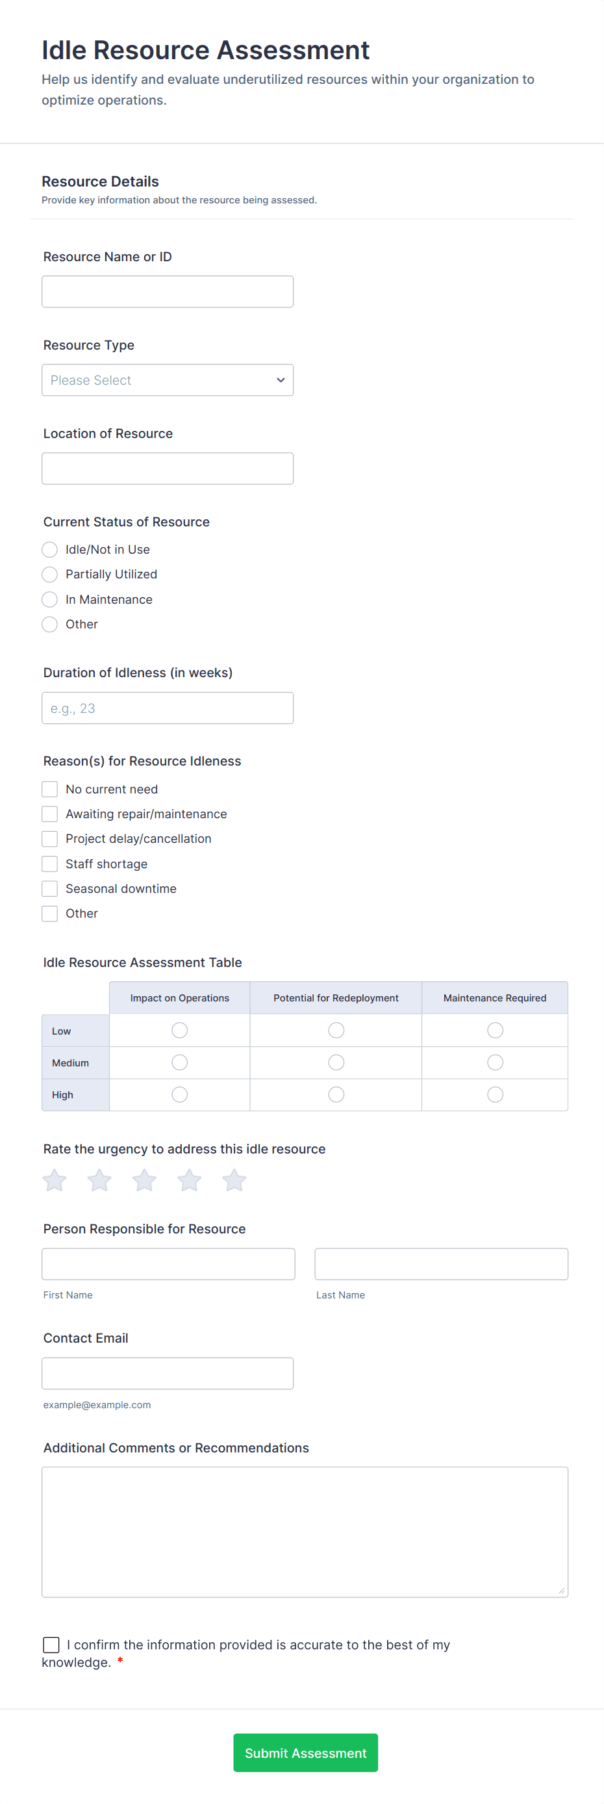Check the No current need reason
The height and width of the screenshot is (1804, 604).
click(49, 788)
